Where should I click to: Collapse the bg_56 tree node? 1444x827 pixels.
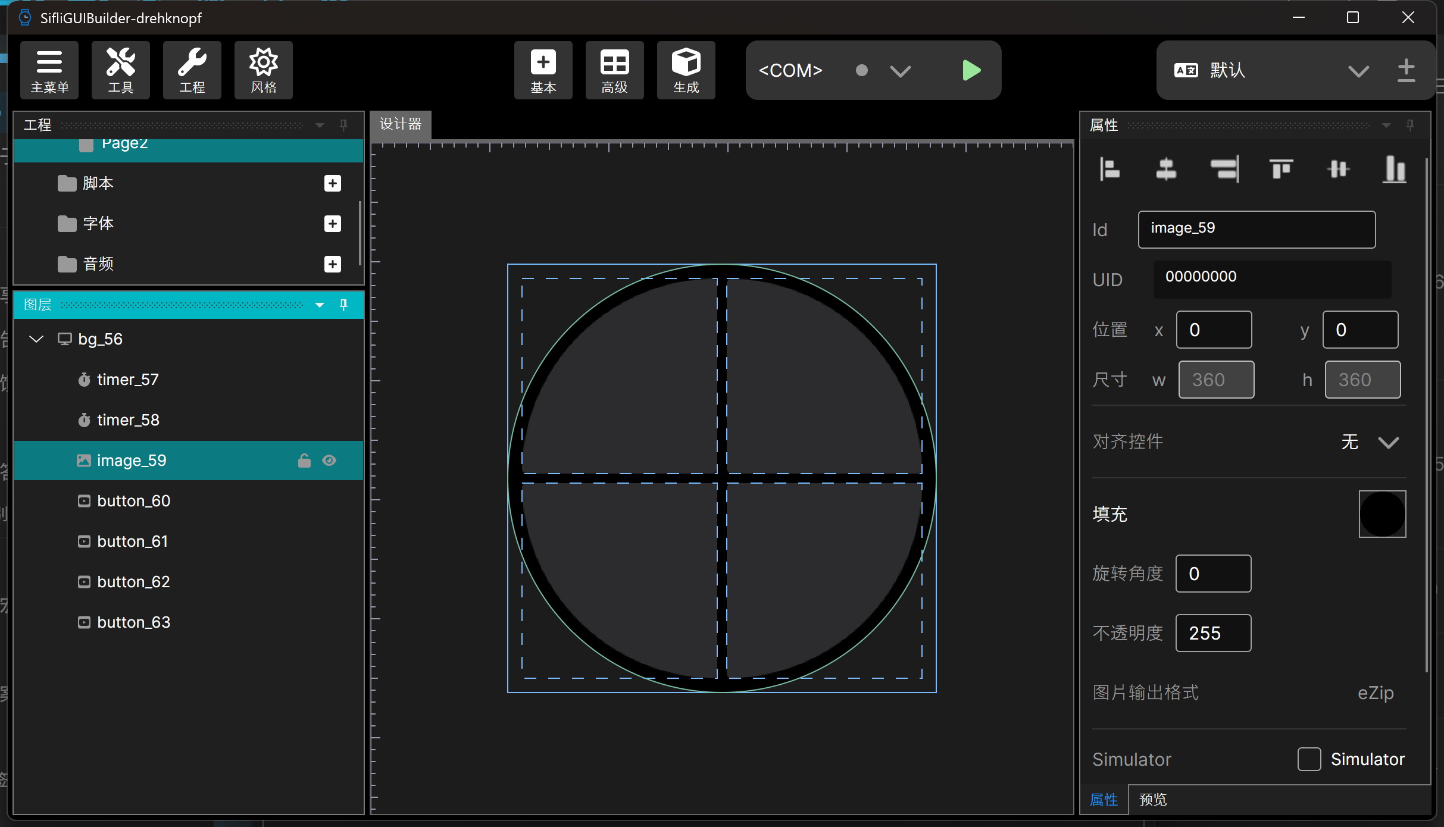pos(36,339)
